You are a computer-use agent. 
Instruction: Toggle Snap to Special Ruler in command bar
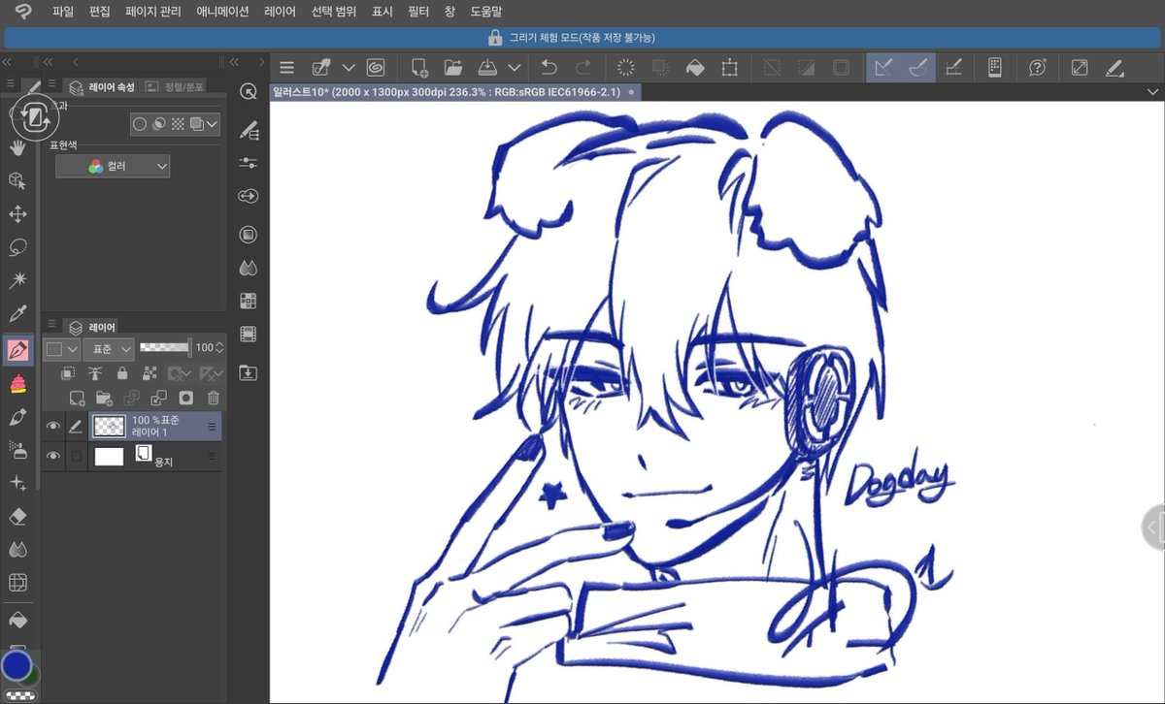point(918,68)
